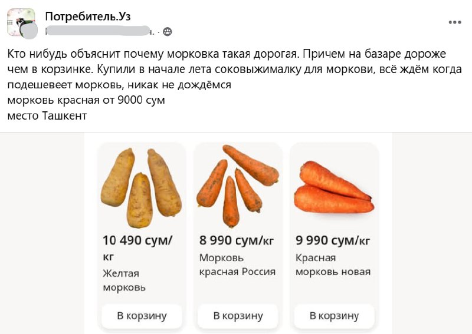Open the three-dot post options menu
The image size is (472, 334).
tap(454, 22)
